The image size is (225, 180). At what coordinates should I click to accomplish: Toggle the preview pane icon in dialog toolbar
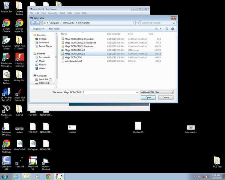(x=166, y=29)
